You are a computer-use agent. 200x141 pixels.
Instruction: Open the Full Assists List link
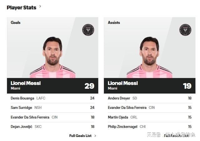point(177,136)
